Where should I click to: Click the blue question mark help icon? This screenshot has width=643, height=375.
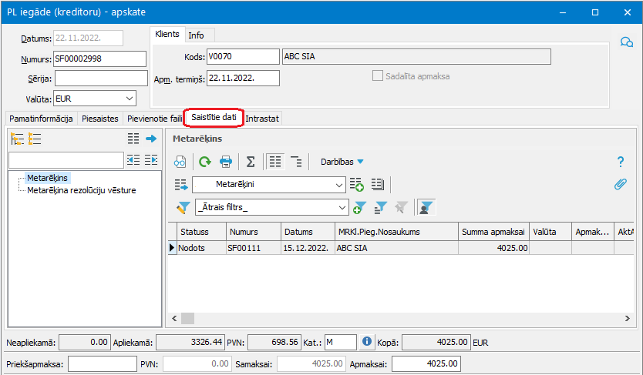point(620,162)
